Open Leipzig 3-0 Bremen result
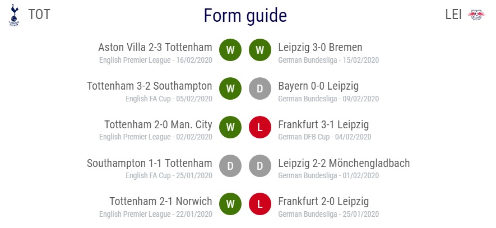This screenshot has width=496, height=228. tap(320, 48)
